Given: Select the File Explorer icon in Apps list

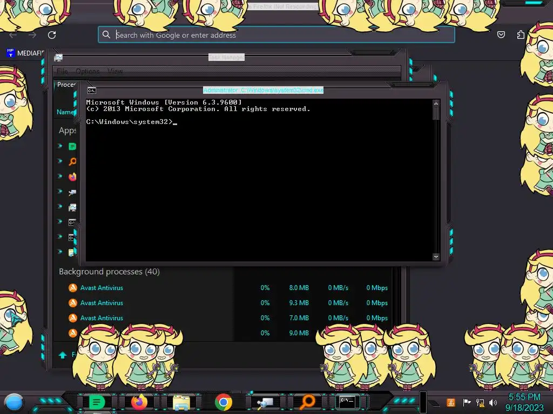Looking at the screenshot, I should click(x=72, y=252).
